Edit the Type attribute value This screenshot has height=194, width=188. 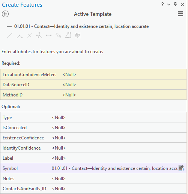(x=119, y=118)
